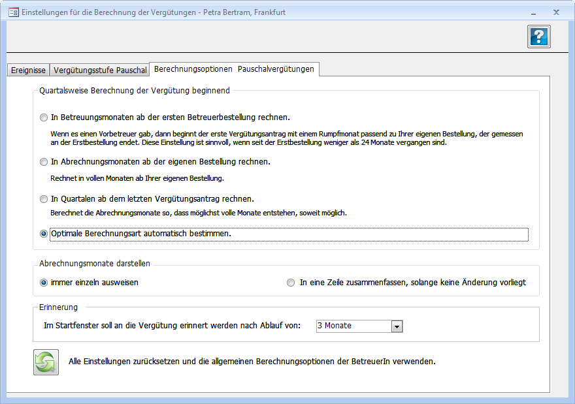575x404 pixels.
Task: Click the 'Quartalsweise Berechnung der Vergütung beginnend' group title
Action: (x=135, y=91)
